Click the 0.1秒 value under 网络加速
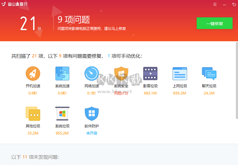This screenshot has width=238, height=165. 92,93
